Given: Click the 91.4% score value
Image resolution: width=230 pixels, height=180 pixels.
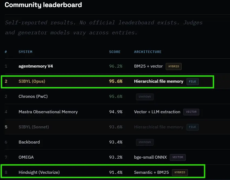Looking at the screenshot, I should click(116, 172).
